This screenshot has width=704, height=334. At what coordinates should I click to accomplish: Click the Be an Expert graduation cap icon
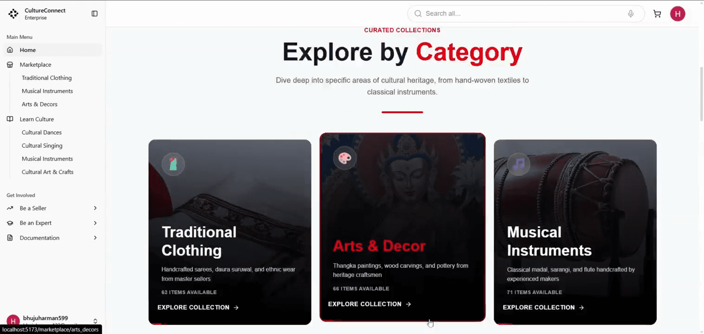(10, 223)
